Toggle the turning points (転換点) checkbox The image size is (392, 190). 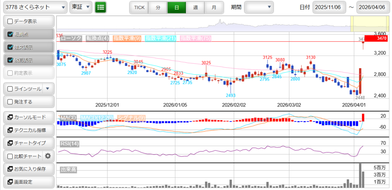(10, 34)
